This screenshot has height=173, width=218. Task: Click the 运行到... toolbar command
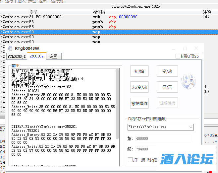[58, 1]
